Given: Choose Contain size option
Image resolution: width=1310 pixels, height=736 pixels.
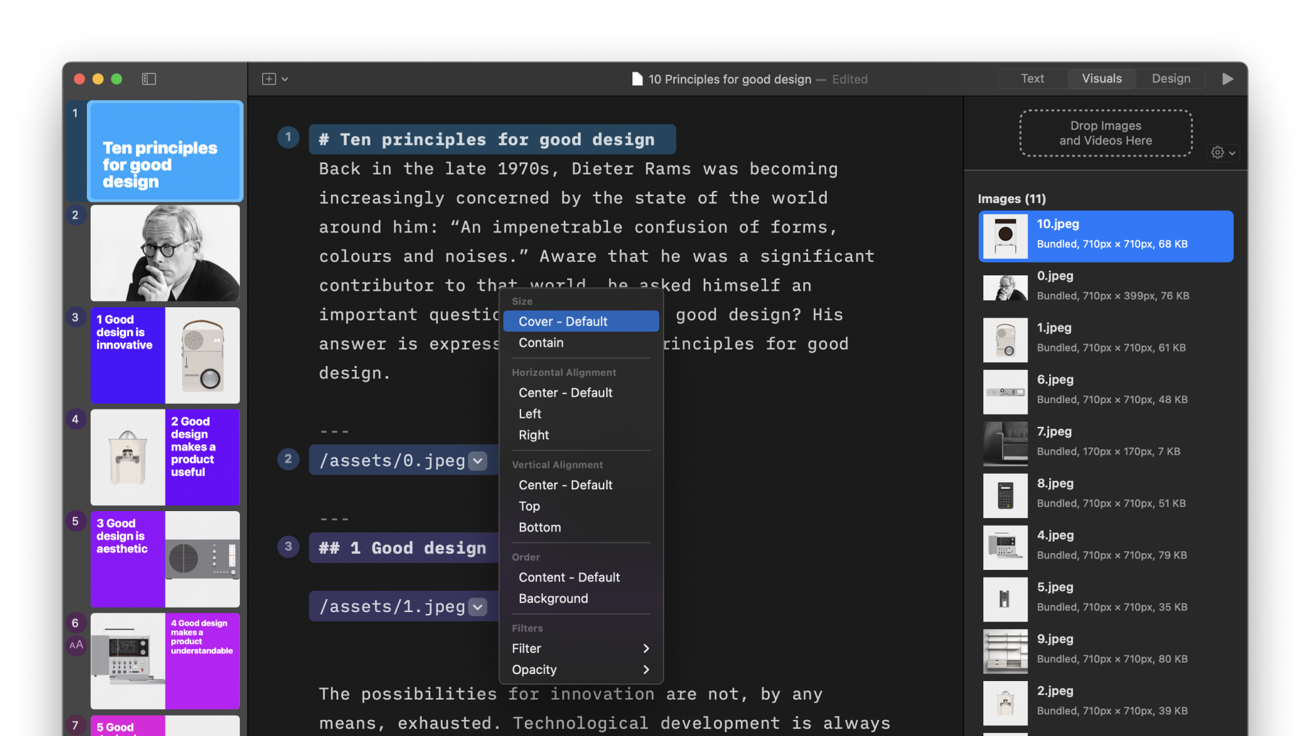Looking at the screenshot, I should tap(581, 343).
